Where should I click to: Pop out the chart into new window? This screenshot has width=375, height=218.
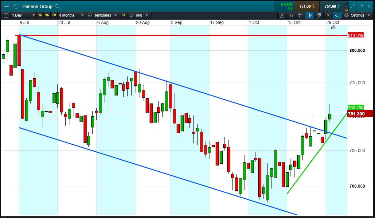click(361, 6)
